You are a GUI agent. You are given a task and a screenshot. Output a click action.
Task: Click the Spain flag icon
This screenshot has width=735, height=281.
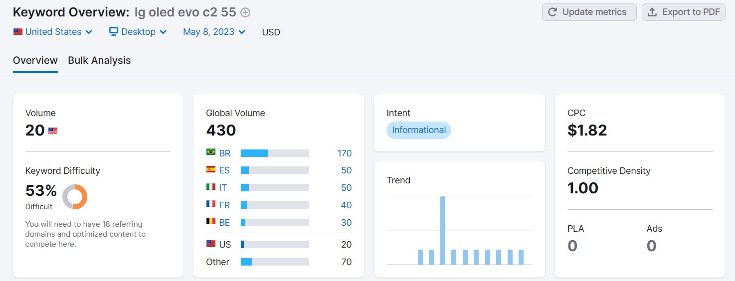211,169
